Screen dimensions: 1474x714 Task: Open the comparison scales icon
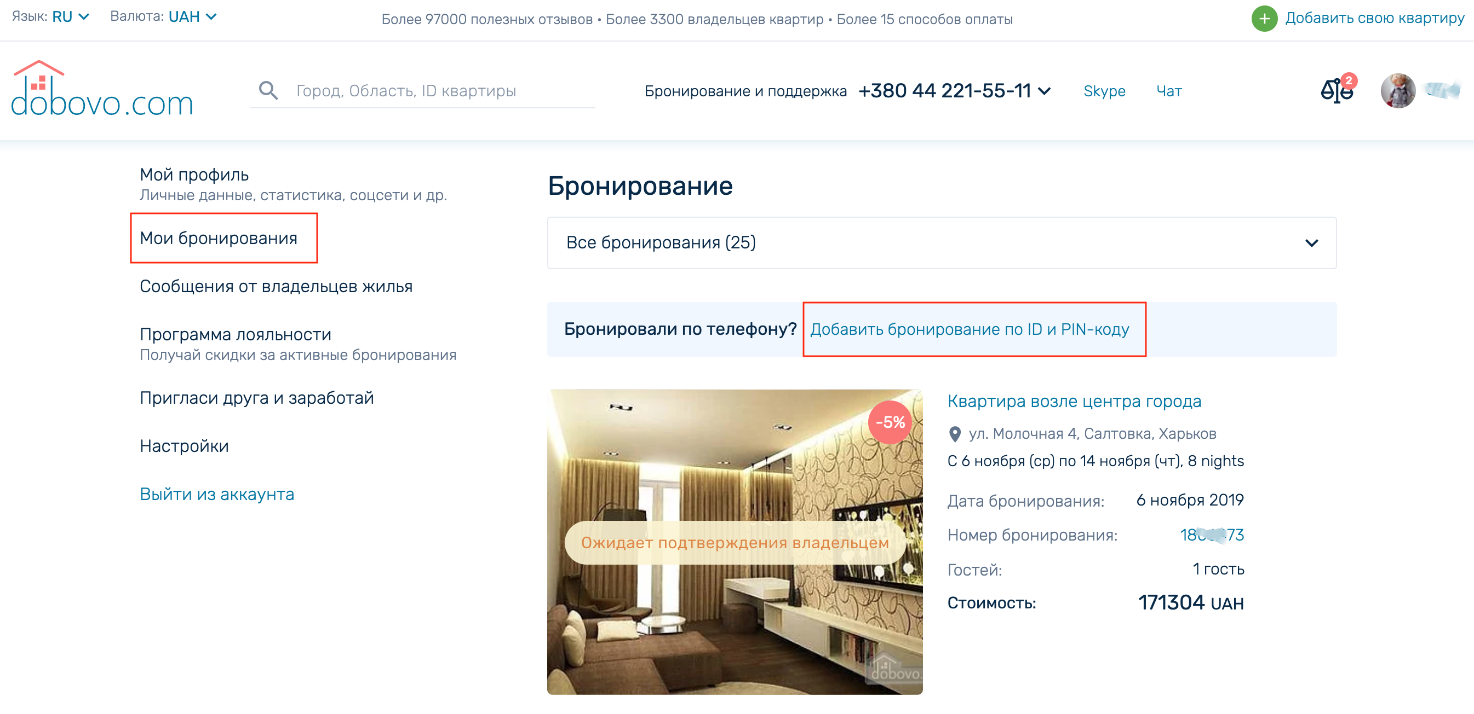click(1337, 90)
